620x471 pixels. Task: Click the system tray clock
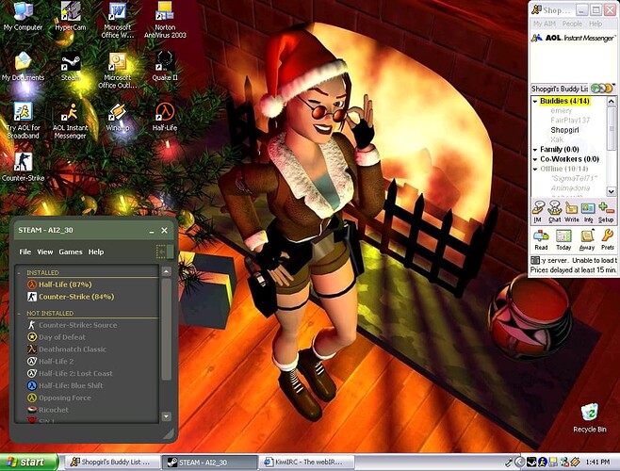tap(597, 462)
